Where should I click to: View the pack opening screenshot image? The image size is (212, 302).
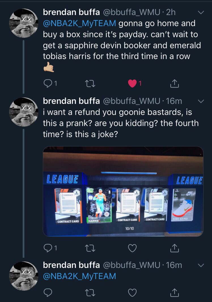[x=123, y=191]
